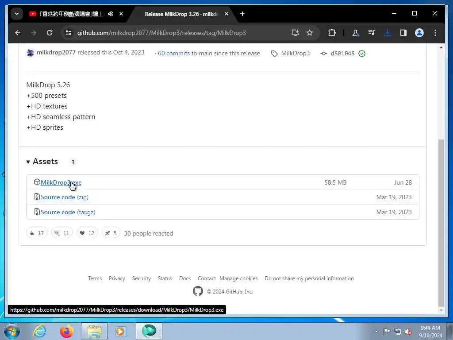Install app icon in address bar
This screenshot has width=453, height=340.
pos(295,33)
